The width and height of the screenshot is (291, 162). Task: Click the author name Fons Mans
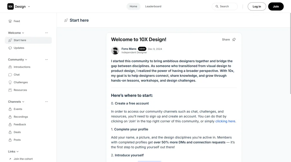point(129,49)
